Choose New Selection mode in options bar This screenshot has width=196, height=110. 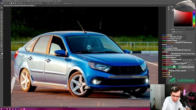pos(9,3)
